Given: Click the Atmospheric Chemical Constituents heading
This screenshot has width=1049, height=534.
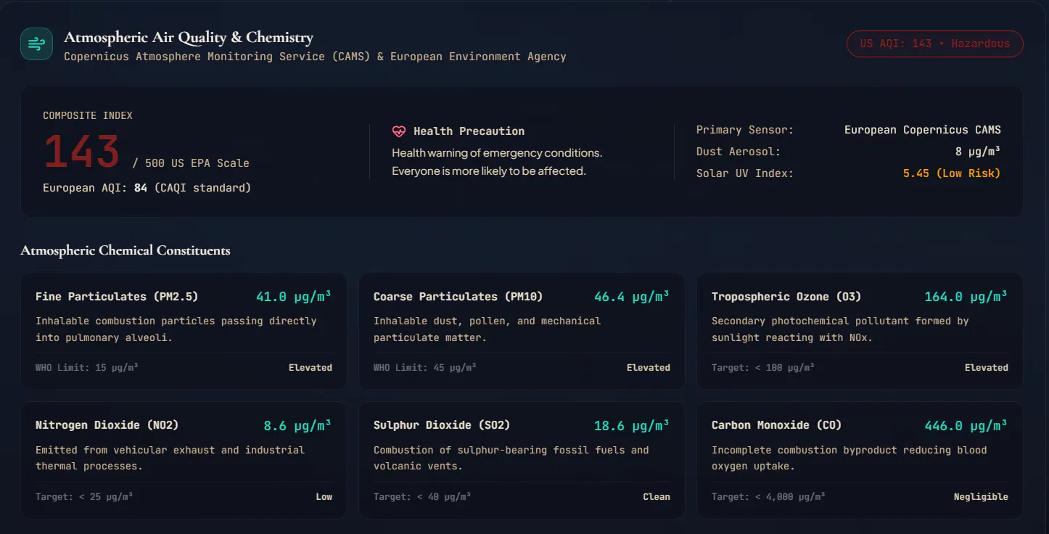Looking at the screenshot, I should coord(126,250).
